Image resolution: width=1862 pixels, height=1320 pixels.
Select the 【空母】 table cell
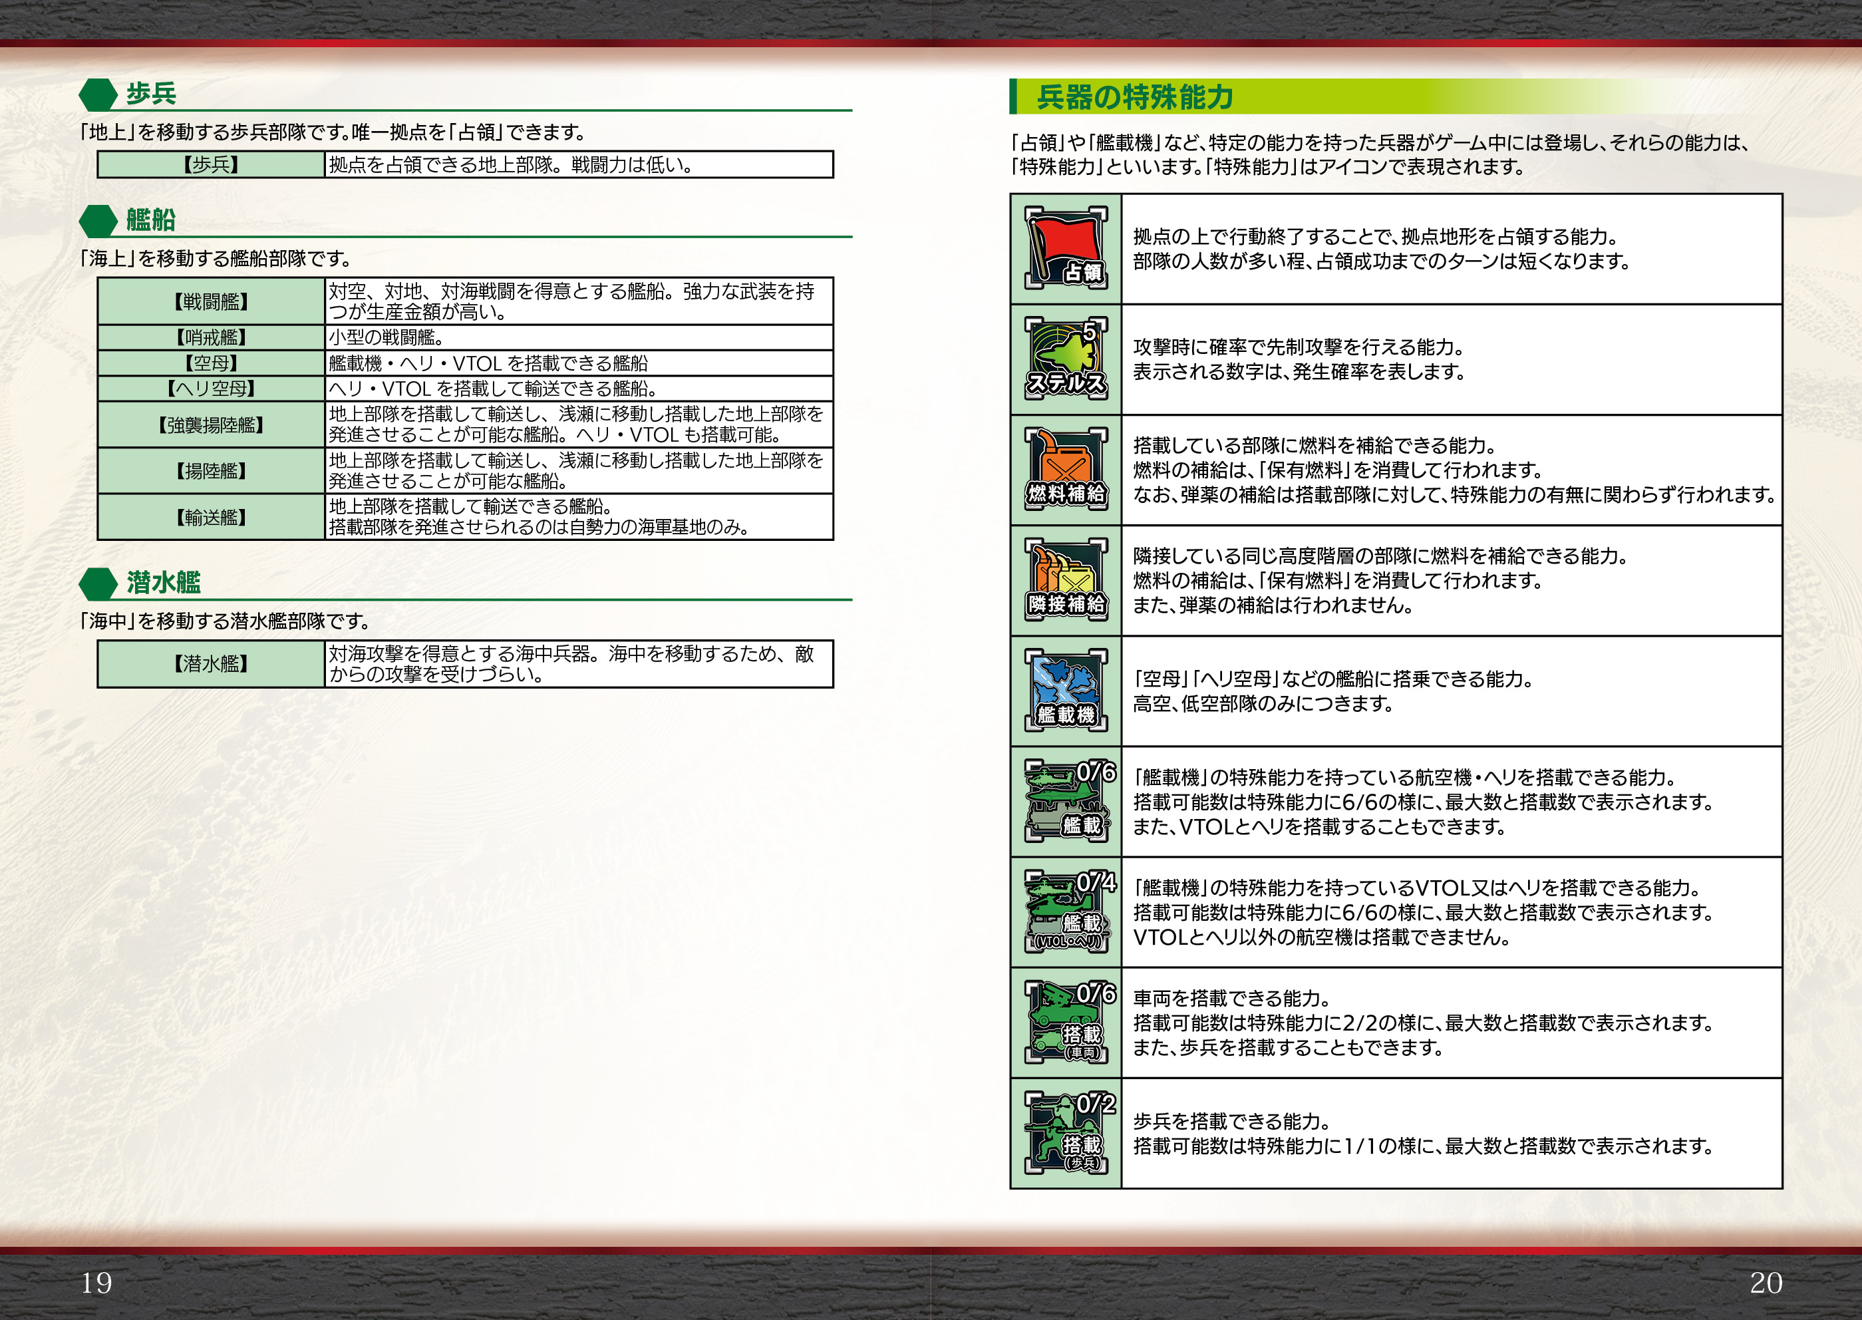tap(212, 363)
